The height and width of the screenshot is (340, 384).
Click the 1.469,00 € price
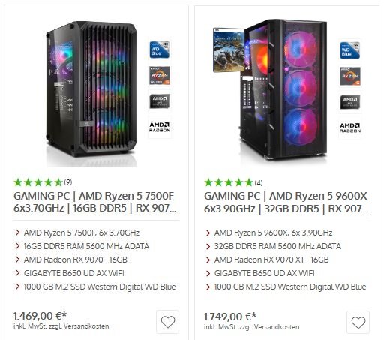tap(40, 316)
